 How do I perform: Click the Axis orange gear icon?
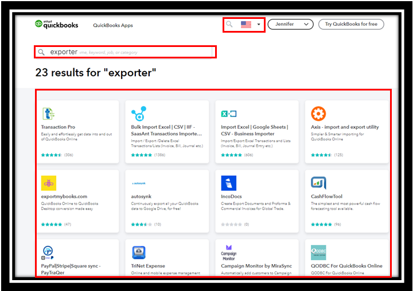pyautogui.click(x=318, y=113)
